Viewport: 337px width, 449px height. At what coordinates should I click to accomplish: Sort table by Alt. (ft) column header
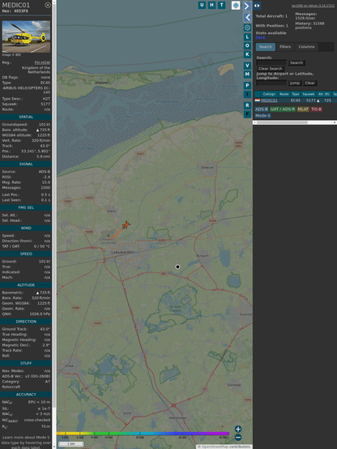324,94
